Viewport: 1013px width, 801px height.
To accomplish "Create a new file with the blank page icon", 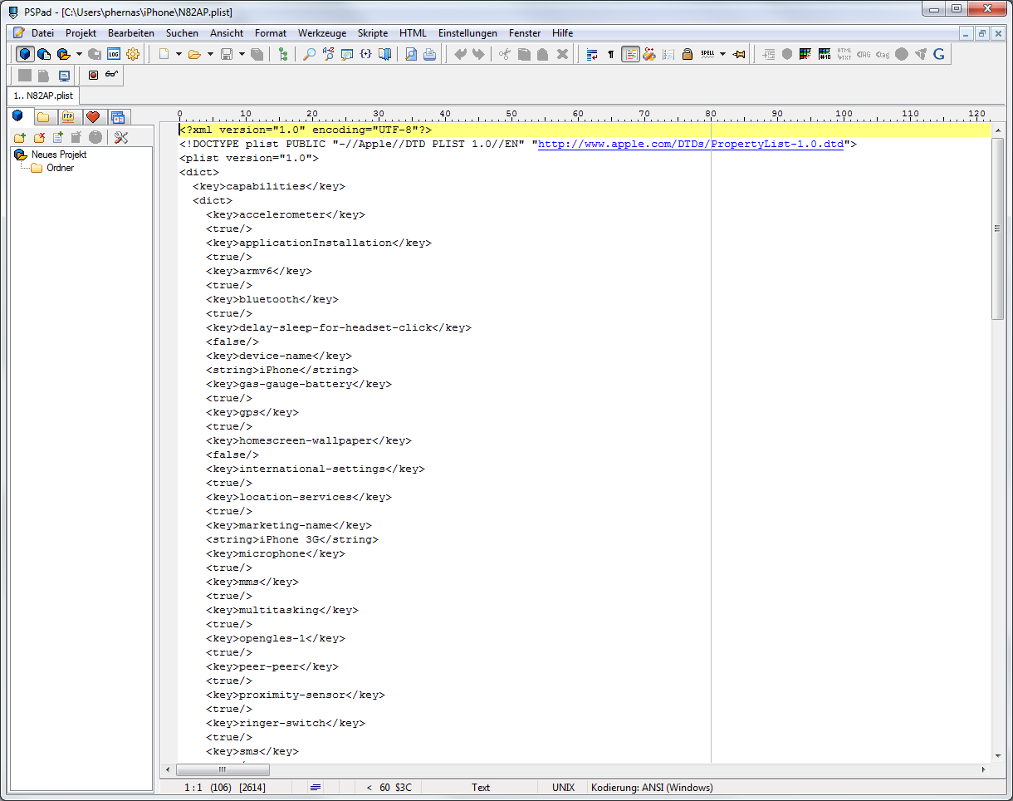I will 164,54.
